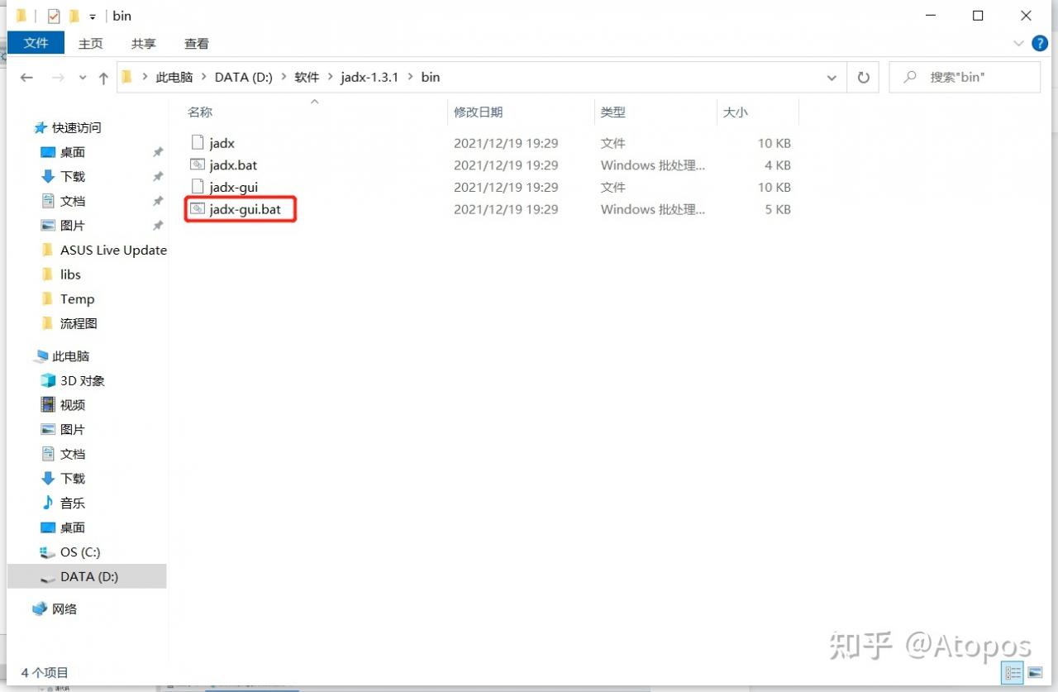Open 网络 in the navigation pane
1058x692 pixels.
[64, 609]
